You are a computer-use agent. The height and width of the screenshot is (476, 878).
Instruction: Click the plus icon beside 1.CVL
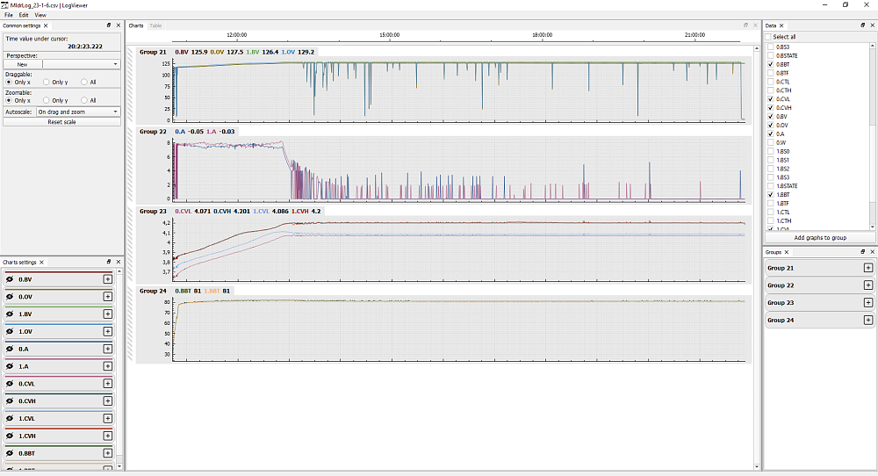pos(108,419)
